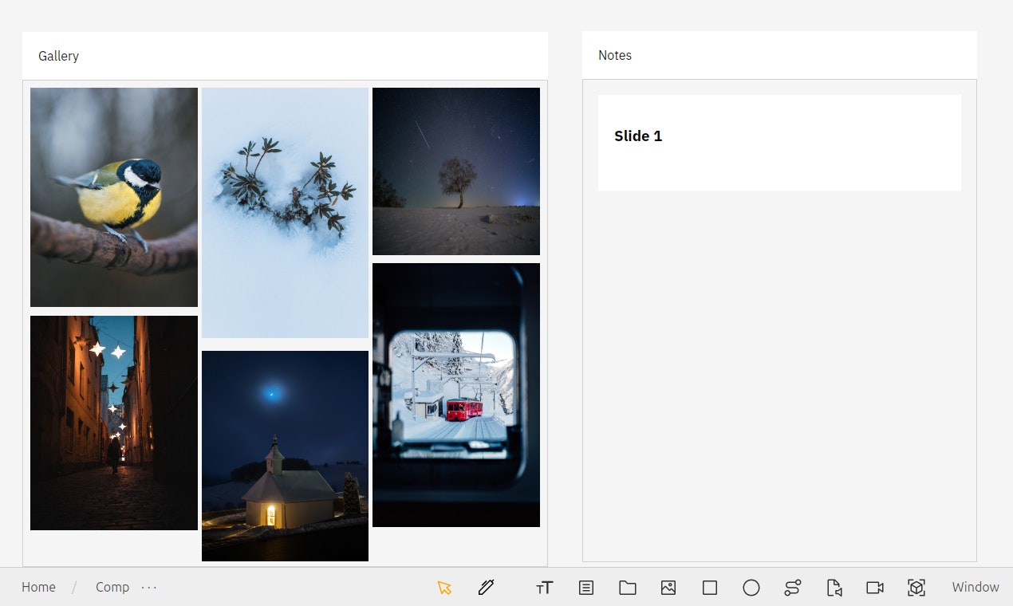The width and height of the screenshot is (1013, 606).
Task: Insert 3D object cube icon
Action: coord(916,588)
